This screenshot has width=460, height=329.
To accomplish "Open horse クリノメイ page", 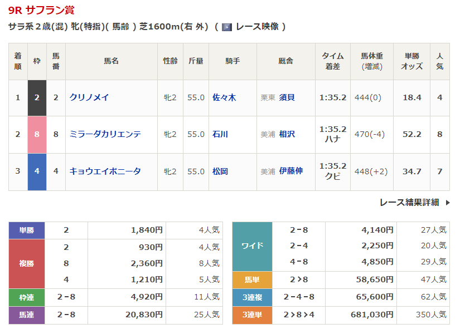I will point(89,97).
